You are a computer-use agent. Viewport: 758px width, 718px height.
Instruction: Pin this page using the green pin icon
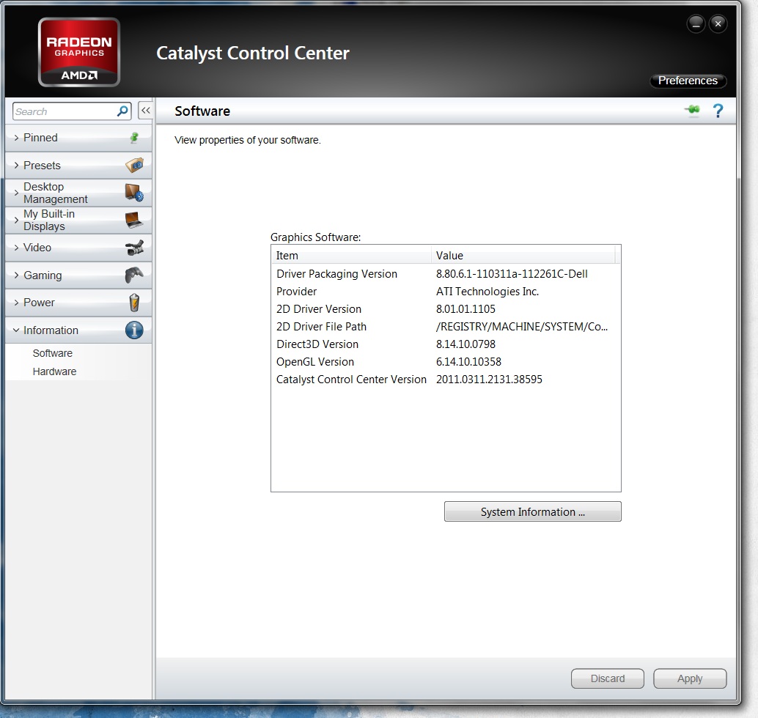pyautogui.click(x=692, y=110)
